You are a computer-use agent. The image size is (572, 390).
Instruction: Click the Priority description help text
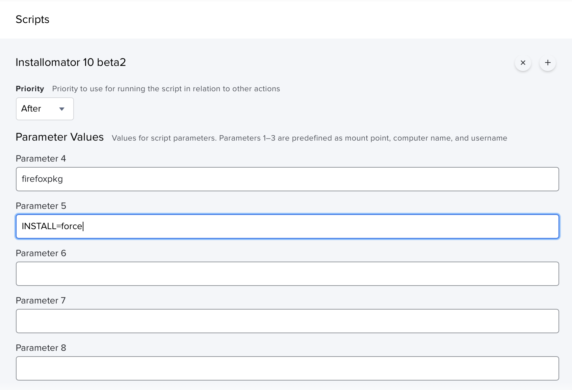[166, 89]
